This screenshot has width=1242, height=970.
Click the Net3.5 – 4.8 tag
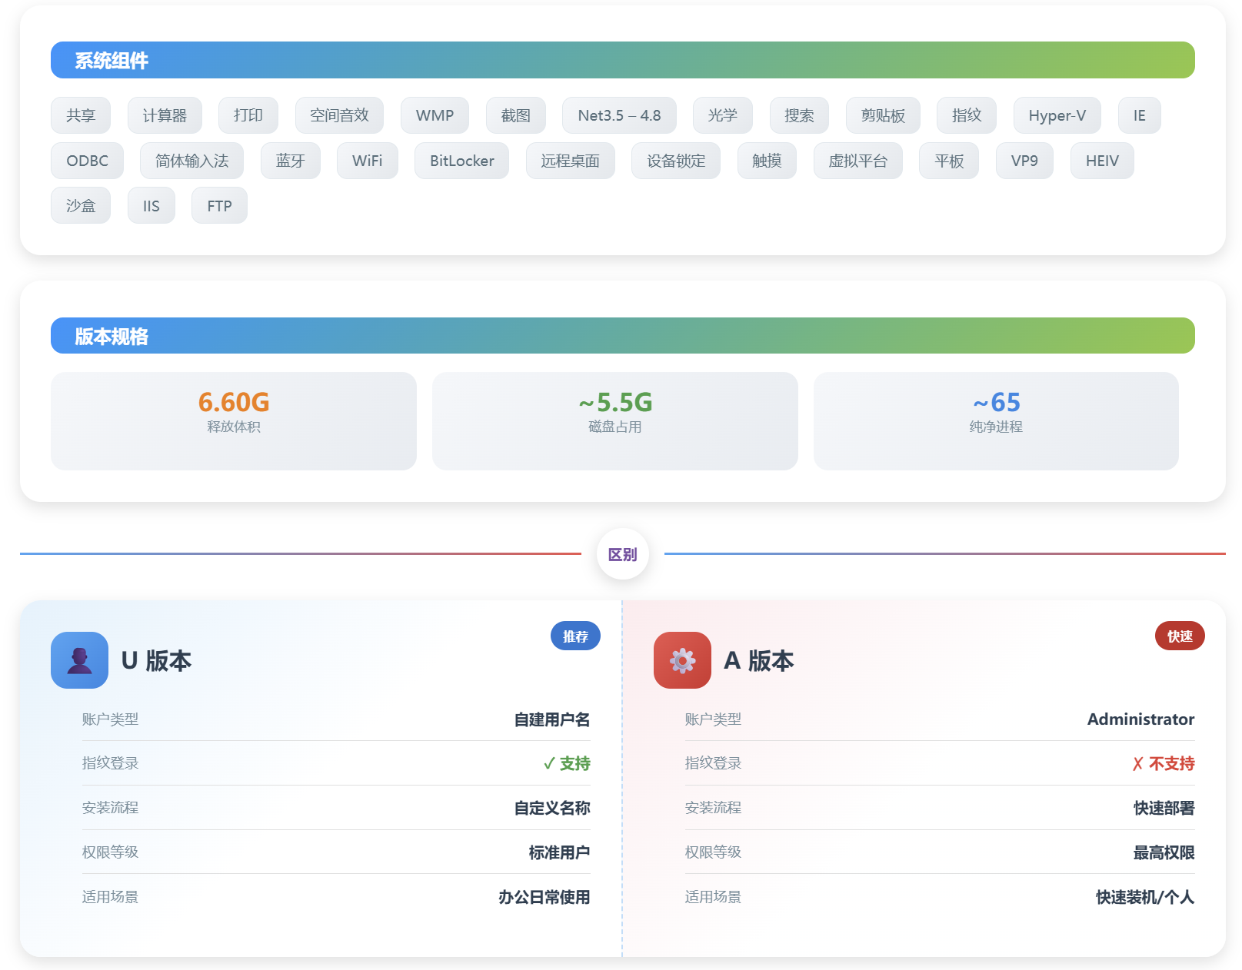619,115
